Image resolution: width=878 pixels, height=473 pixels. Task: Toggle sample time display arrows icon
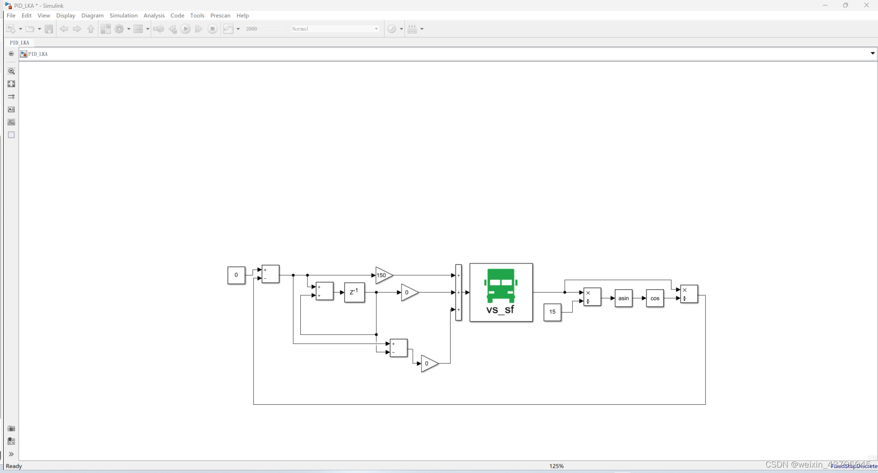[x=11, y=97]
